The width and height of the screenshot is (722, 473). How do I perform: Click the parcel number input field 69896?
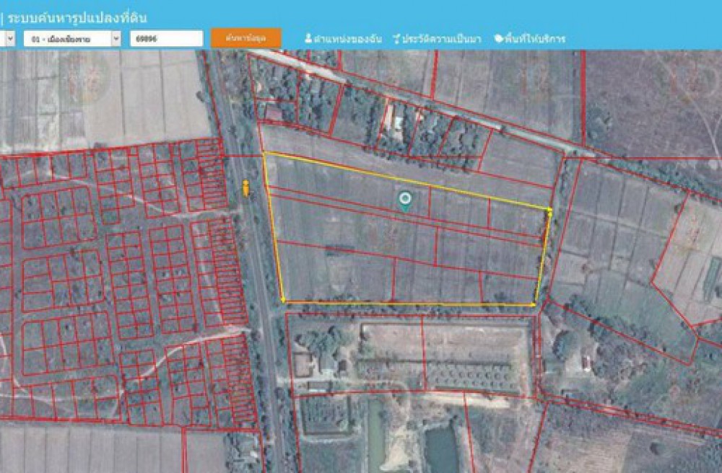pyautogui.click(x=166, y=39)
